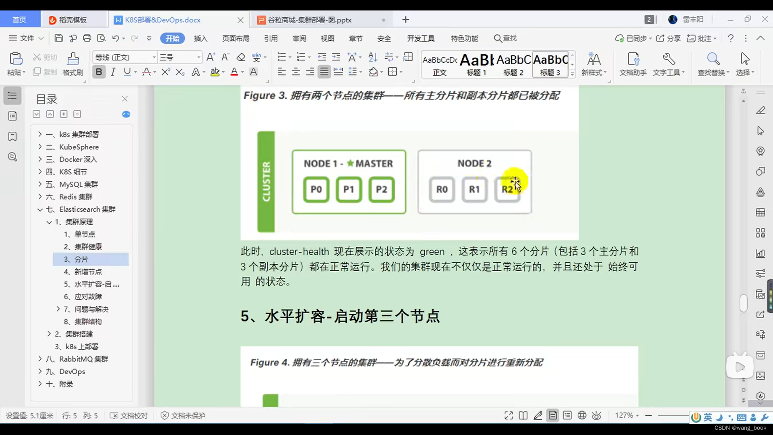Switch to the 插入 ribbon tab
This screenshot has width=773, height=435.
click(x=200, y=38)
